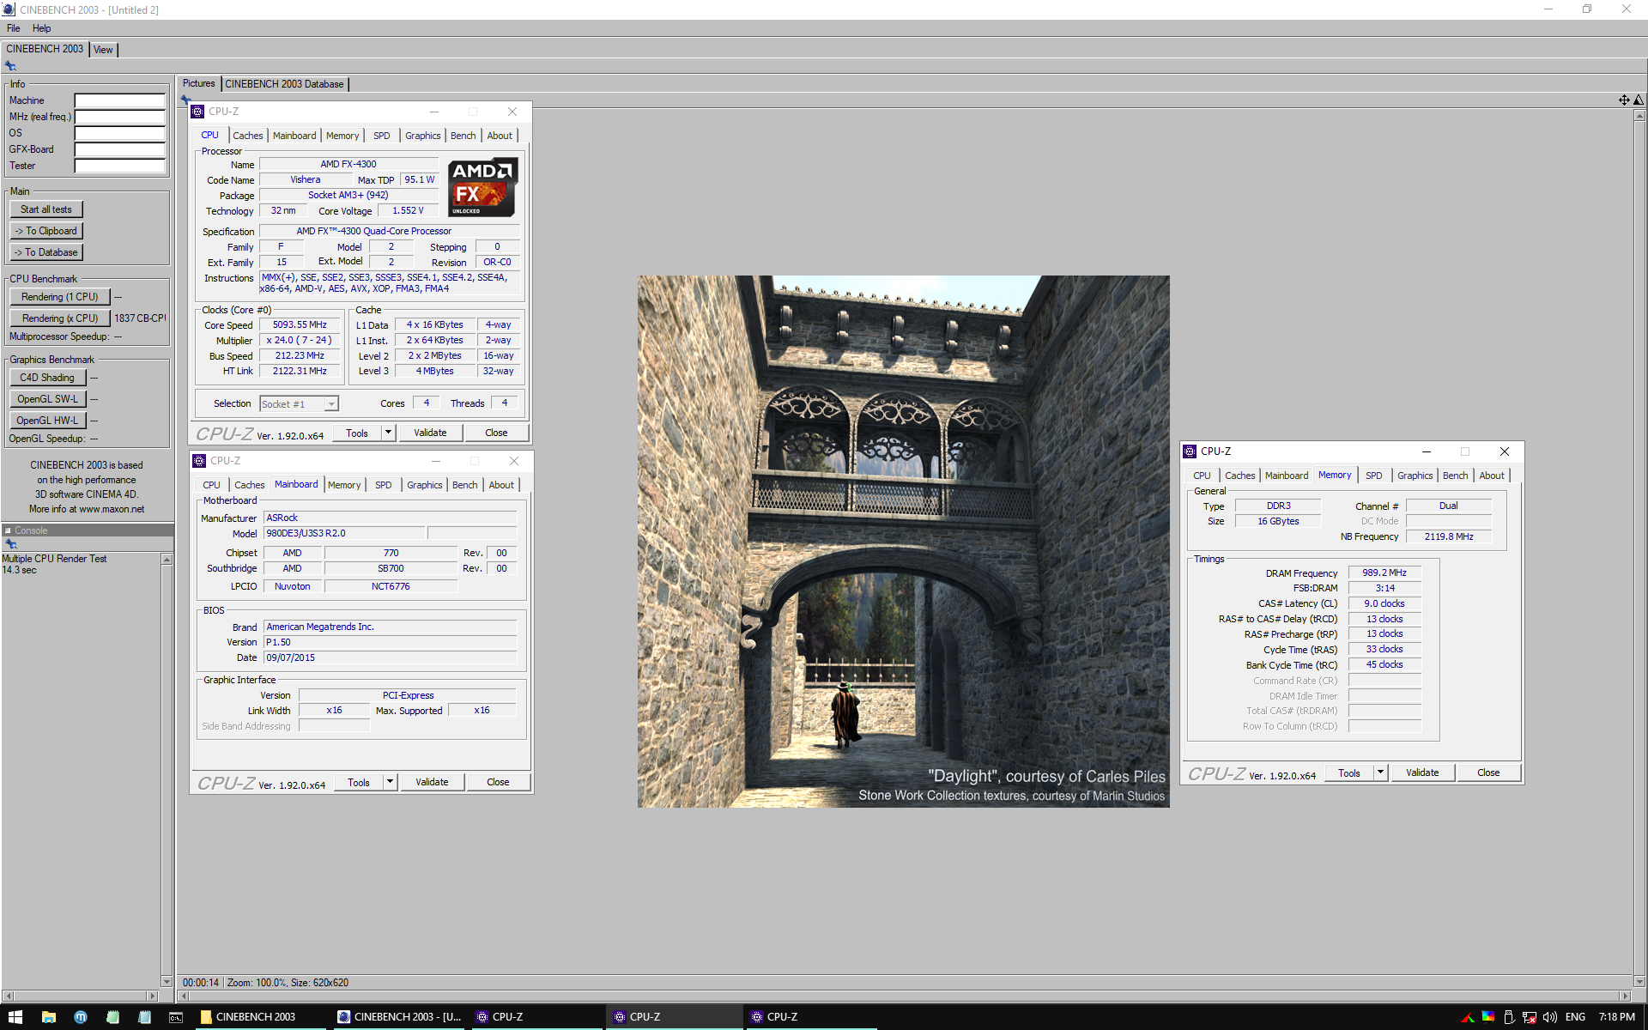Click the Tester input field
This screenshot has height=1030, width=1648.
(119, 166)
